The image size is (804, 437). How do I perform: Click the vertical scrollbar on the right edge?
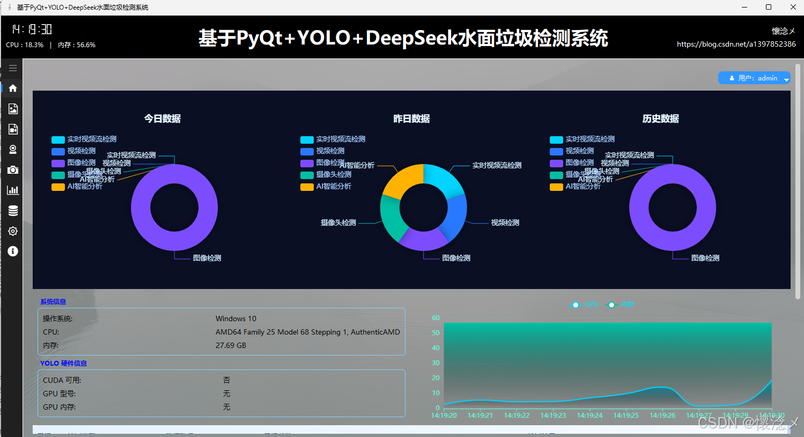coord(798,182)
